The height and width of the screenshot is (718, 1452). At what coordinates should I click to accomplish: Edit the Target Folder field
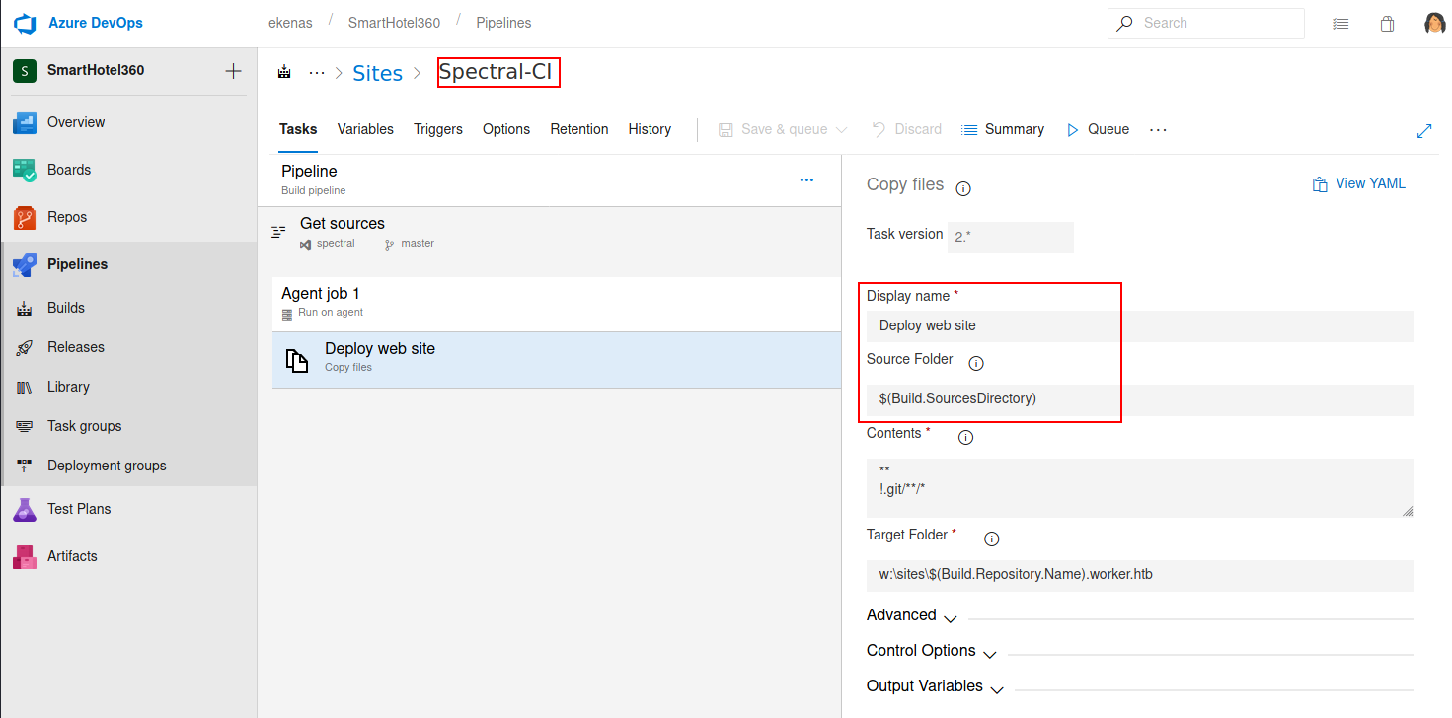tap(1140, 575)
